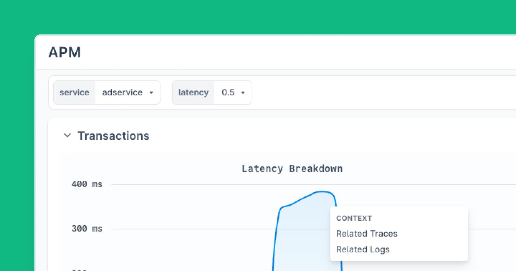Click the 300 ms axis label
The height and width of the screenshot is (271, 516).
point(87,228)
